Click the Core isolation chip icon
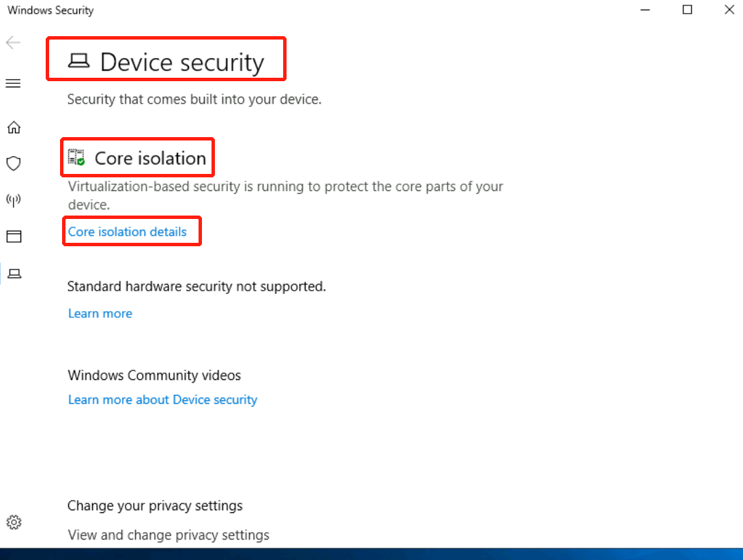The image size is (743, 560). pos(76,158)
